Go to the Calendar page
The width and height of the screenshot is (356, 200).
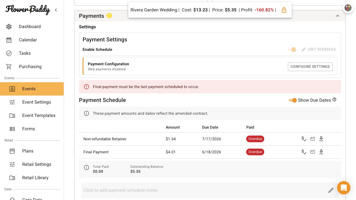pyautogui.click(x=32, y=40)
